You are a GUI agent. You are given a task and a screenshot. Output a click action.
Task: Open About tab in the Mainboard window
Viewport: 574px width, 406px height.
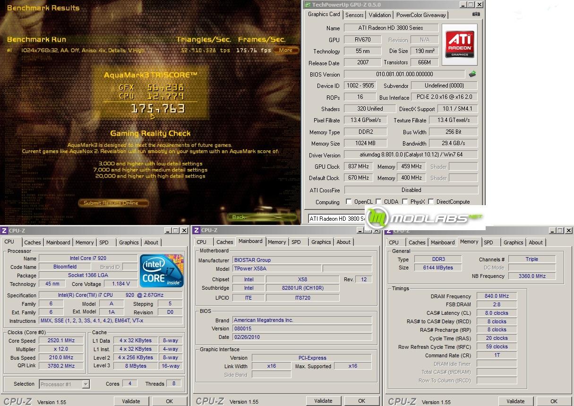pyautogui.click(x=343, y=242)
